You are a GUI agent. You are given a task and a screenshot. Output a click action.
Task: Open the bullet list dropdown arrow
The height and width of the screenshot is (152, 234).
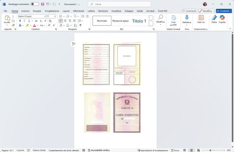point(64,16)
